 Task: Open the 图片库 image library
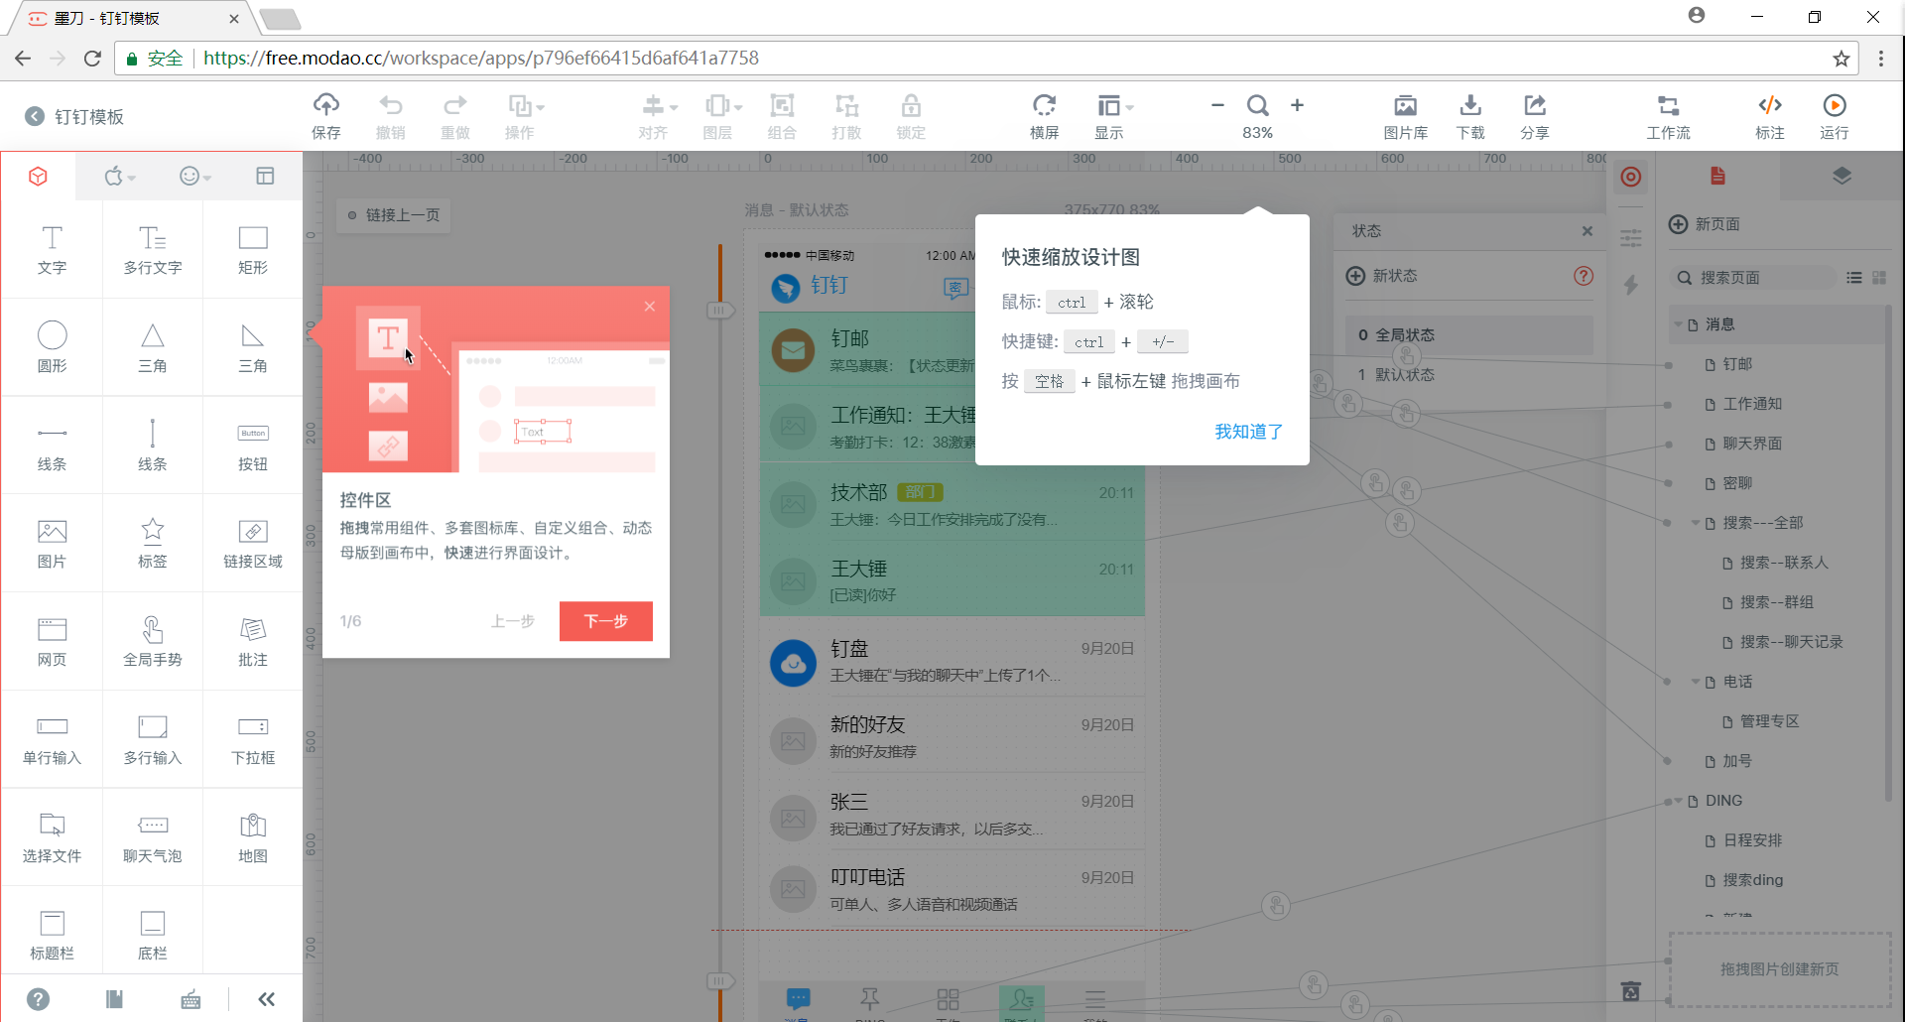pyautogui.click(x=1405, y=116)
